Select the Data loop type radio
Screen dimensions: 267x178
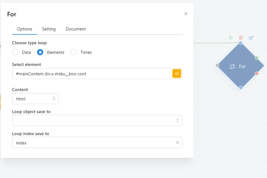(x=16, y=52)
